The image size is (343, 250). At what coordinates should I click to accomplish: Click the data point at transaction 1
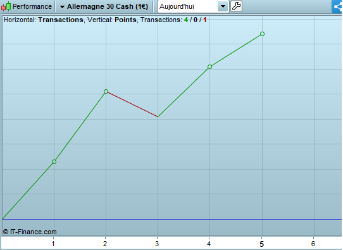tap(54, 161)
